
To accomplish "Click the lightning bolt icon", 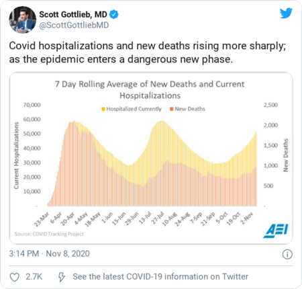I will pos(62,277).
